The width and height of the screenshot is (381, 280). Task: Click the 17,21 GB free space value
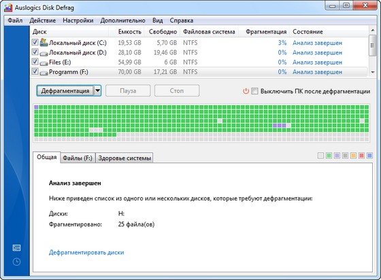click(x=165, y=72)
